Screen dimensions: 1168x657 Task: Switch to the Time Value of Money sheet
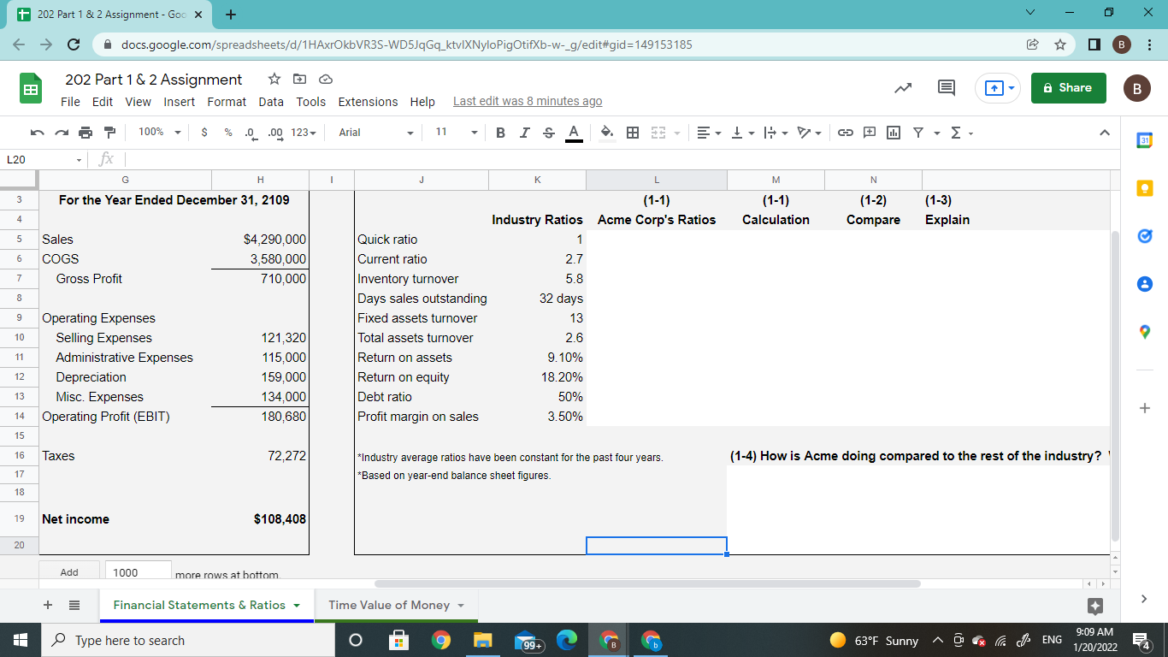point(389,605)
